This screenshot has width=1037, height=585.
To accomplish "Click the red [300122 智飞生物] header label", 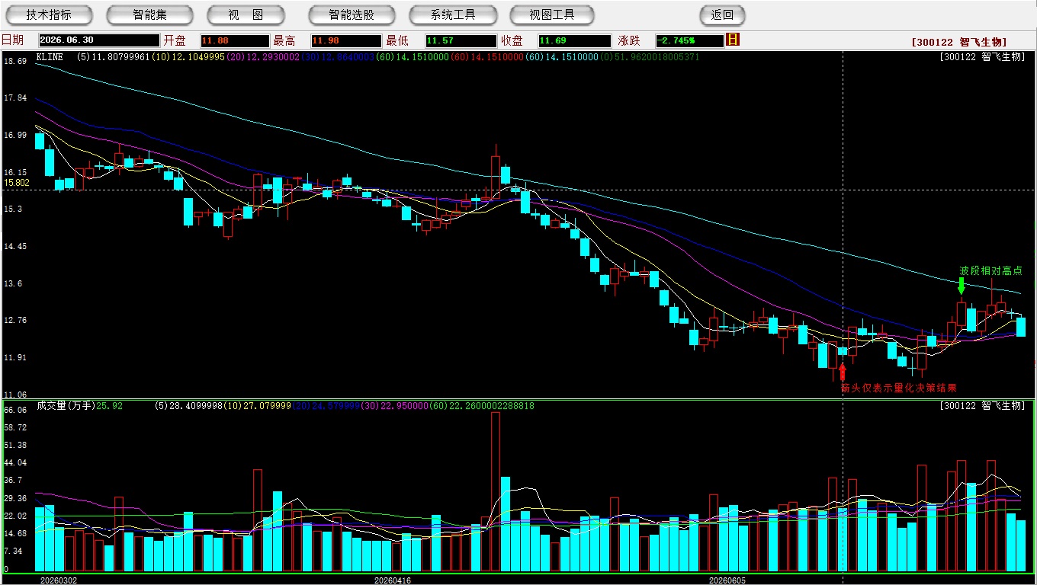I will (x=959, y=42).
